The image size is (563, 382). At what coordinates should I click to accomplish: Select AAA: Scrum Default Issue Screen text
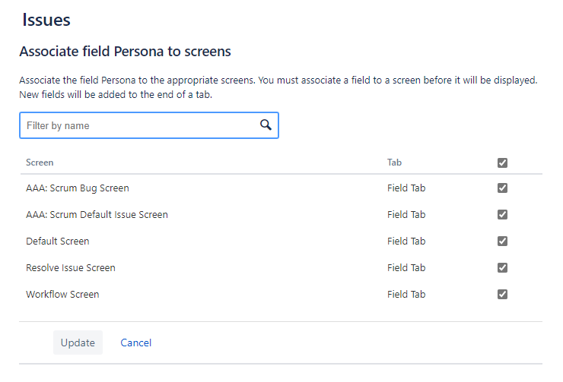97,215
